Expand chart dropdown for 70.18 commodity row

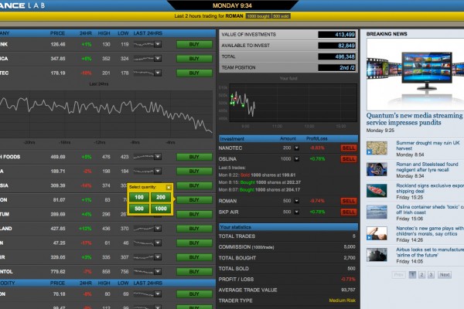[x=158, y=294]
